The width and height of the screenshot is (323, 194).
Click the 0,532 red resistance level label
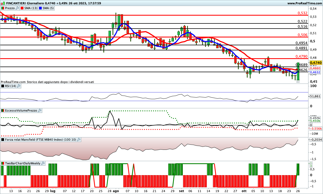pos(303,13)
